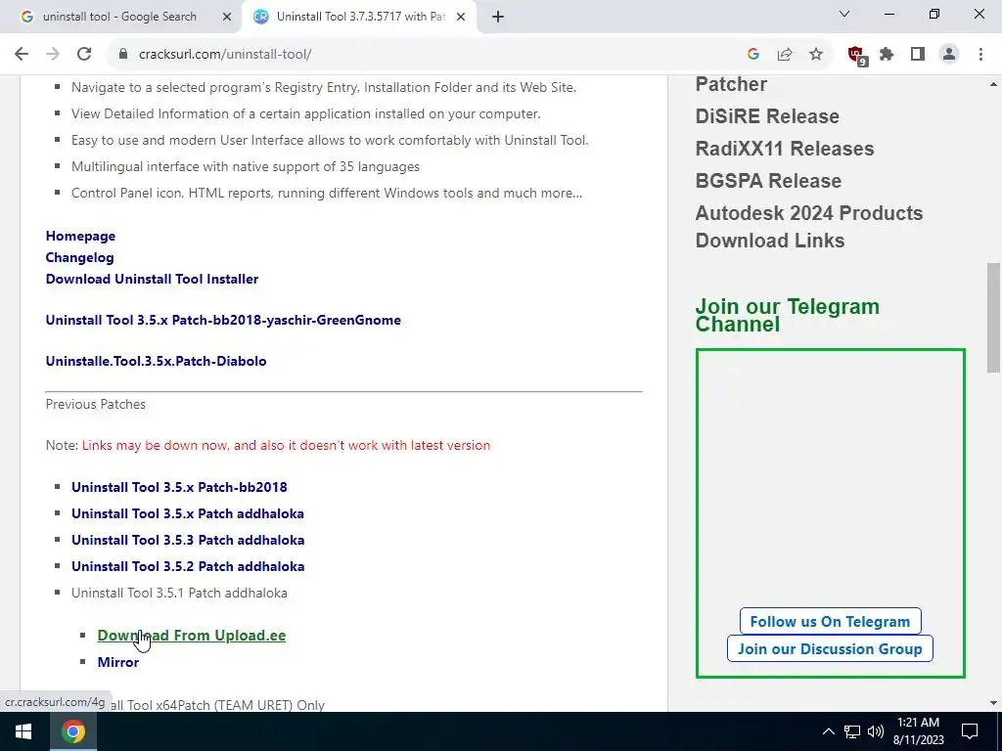Open the Patcher sidebar link
The width and height of the screenshot is (1002, 751).
tap(731, 84)
